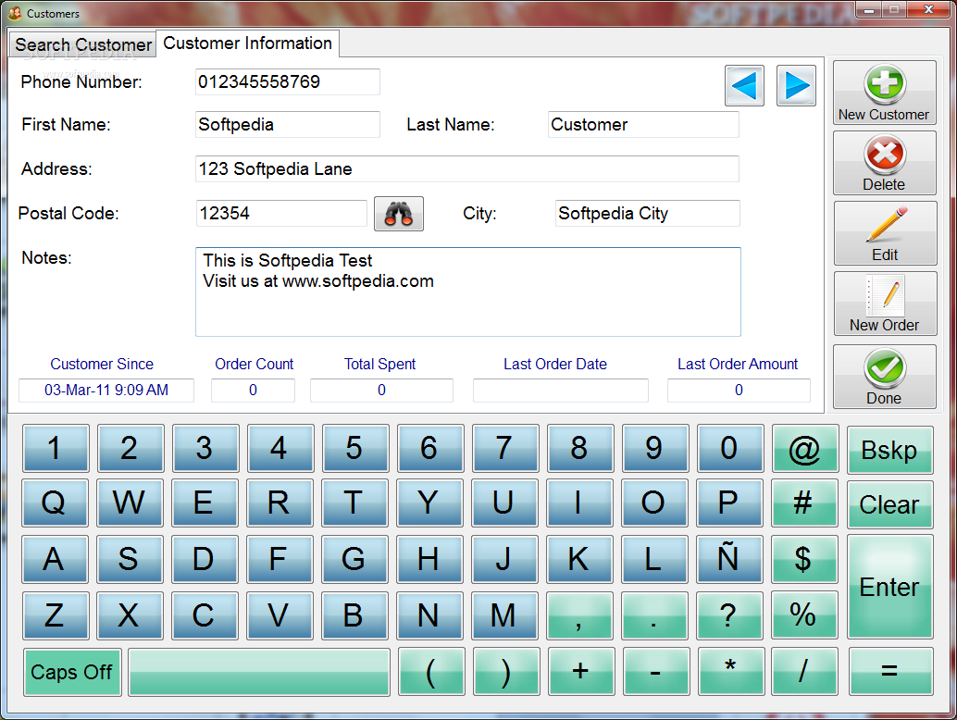Focus the Last Name field
Image resolution: width=957 pixels, height=720 pixels.
tap(643, 125)
